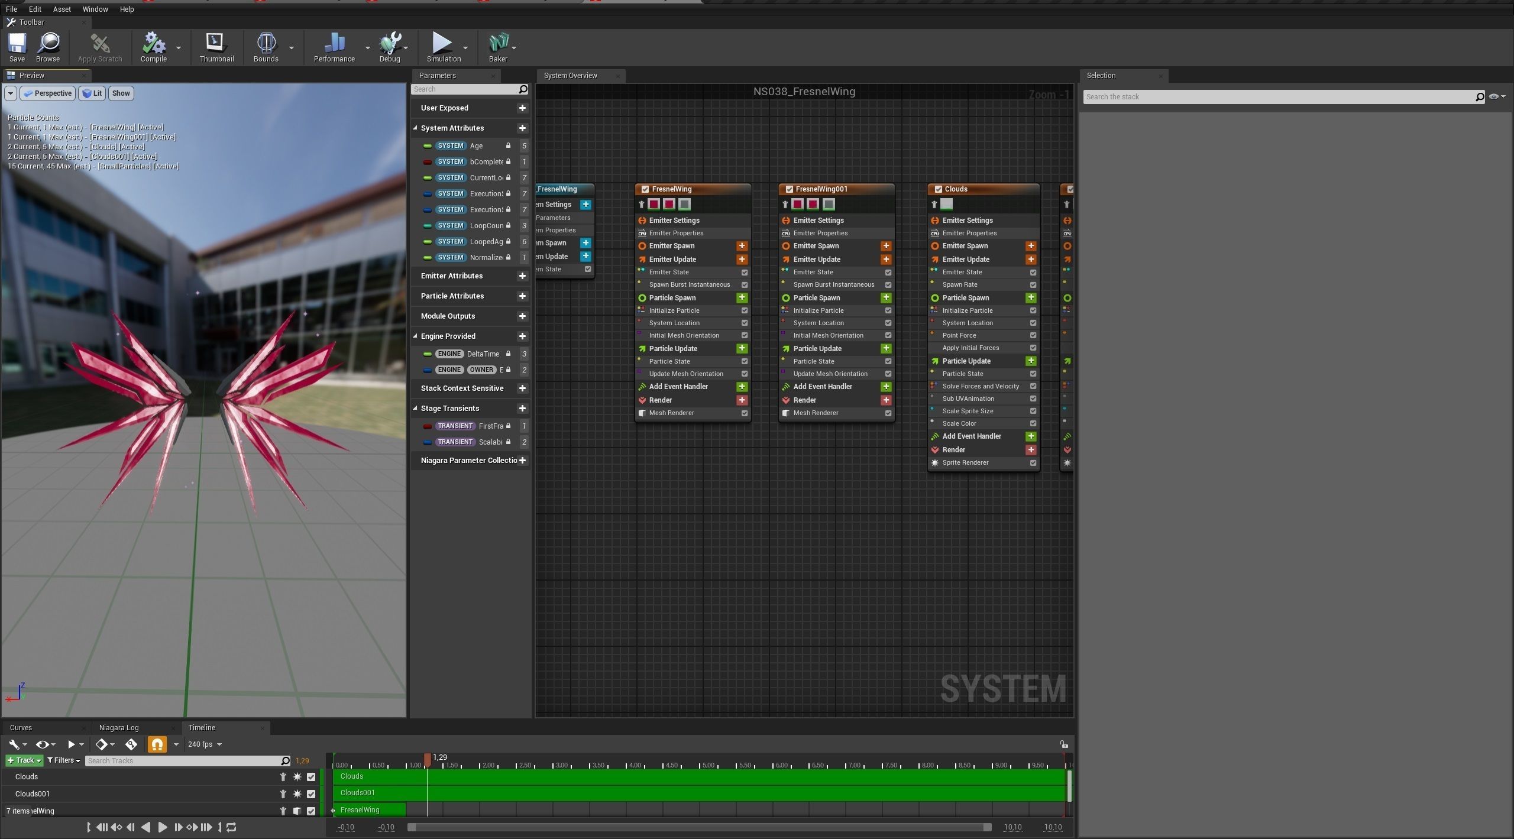Image resolution: width=1514 pixels, height=839 pixels.
Task: Click the Performance toolbar icon
Action: pos(334,43)
